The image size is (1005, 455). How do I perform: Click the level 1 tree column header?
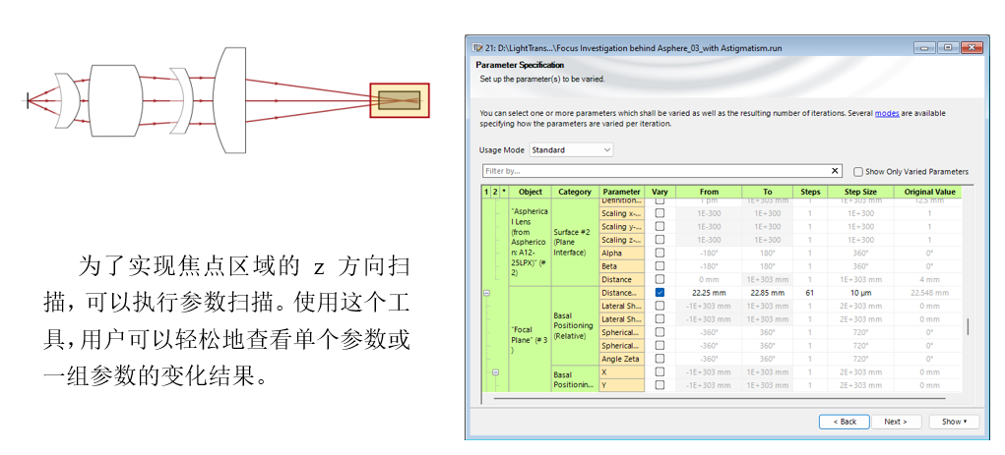[486, 192]
